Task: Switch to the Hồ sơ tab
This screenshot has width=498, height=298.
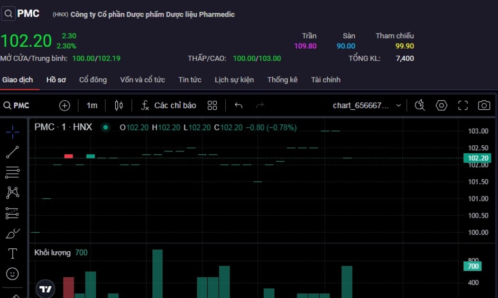Action: (x=56, y=80)
